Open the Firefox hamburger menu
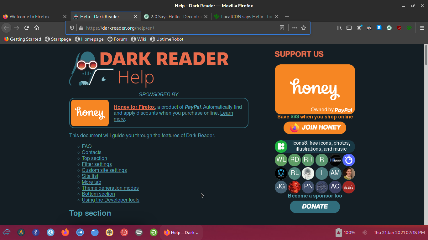 (x=422, y=28)
